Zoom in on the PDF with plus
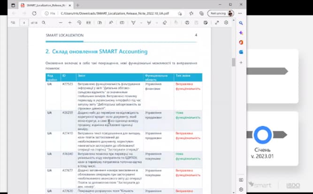The height and width of the screenshot is (194, 313). [x=69, y=23]
